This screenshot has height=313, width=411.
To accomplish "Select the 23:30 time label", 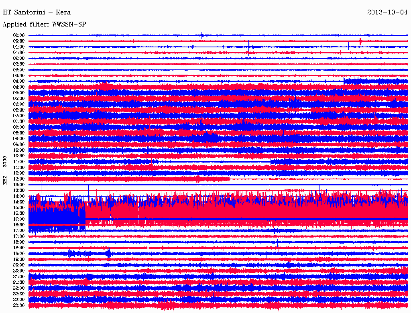I will coord(19,305).
